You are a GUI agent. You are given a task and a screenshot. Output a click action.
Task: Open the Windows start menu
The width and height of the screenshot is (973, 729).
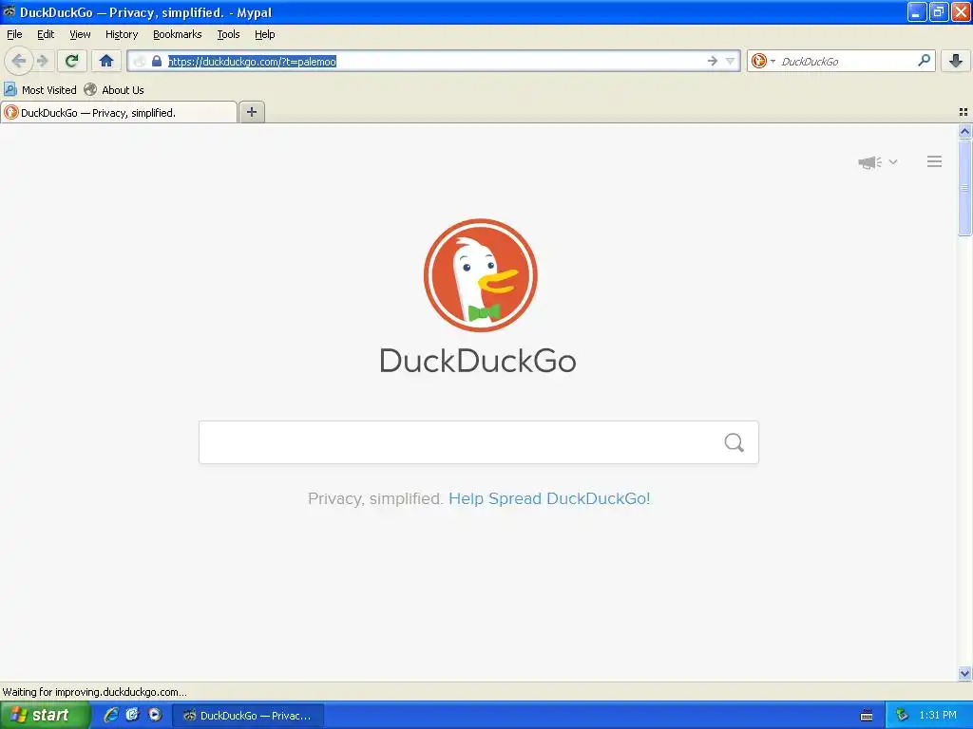(46, 715)
